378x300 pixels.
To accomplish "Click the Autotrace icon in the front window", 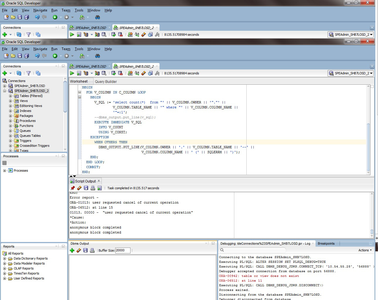I will pyautogui.click(x=97, y=73).
